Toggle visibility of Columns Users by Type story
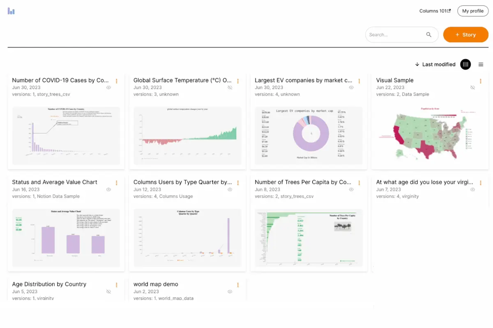 click(230, 189)
